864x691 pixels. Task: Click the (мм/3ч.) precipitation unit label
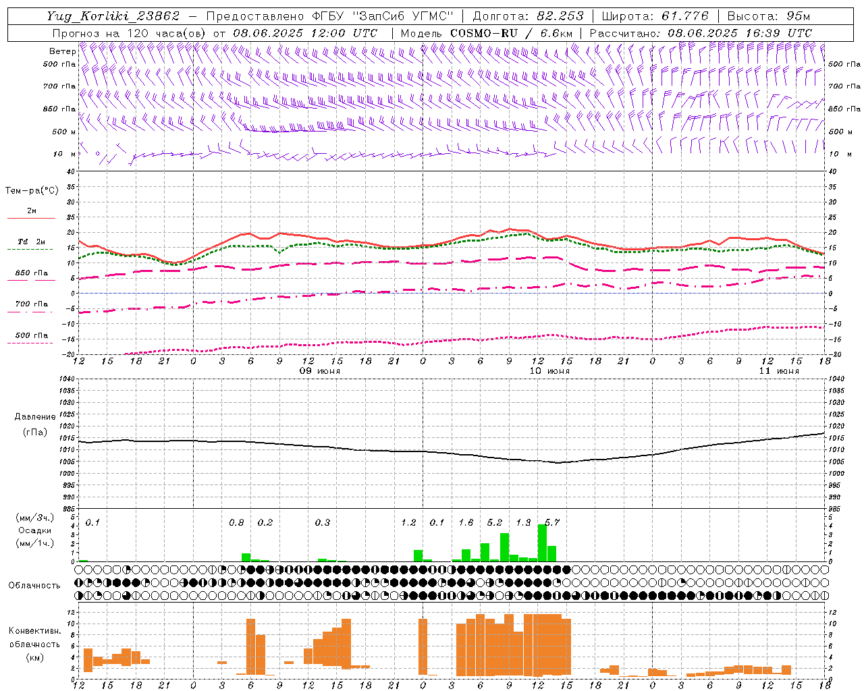tap(35, 518)
